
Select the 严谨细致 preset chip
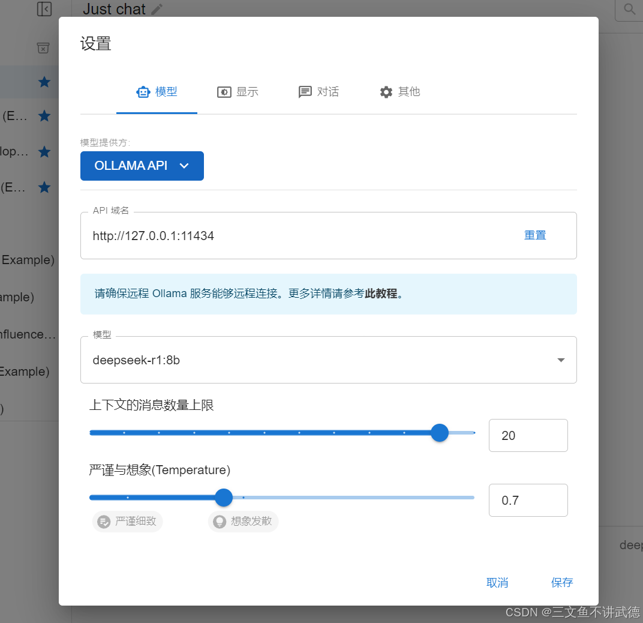pyautogui.click(x=128, y=522)
